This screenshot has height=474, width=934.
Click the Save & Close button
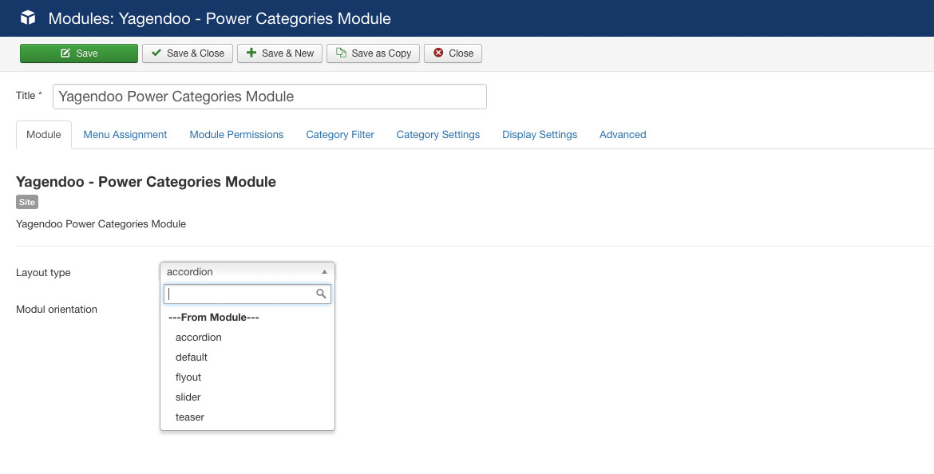(187, 53)
